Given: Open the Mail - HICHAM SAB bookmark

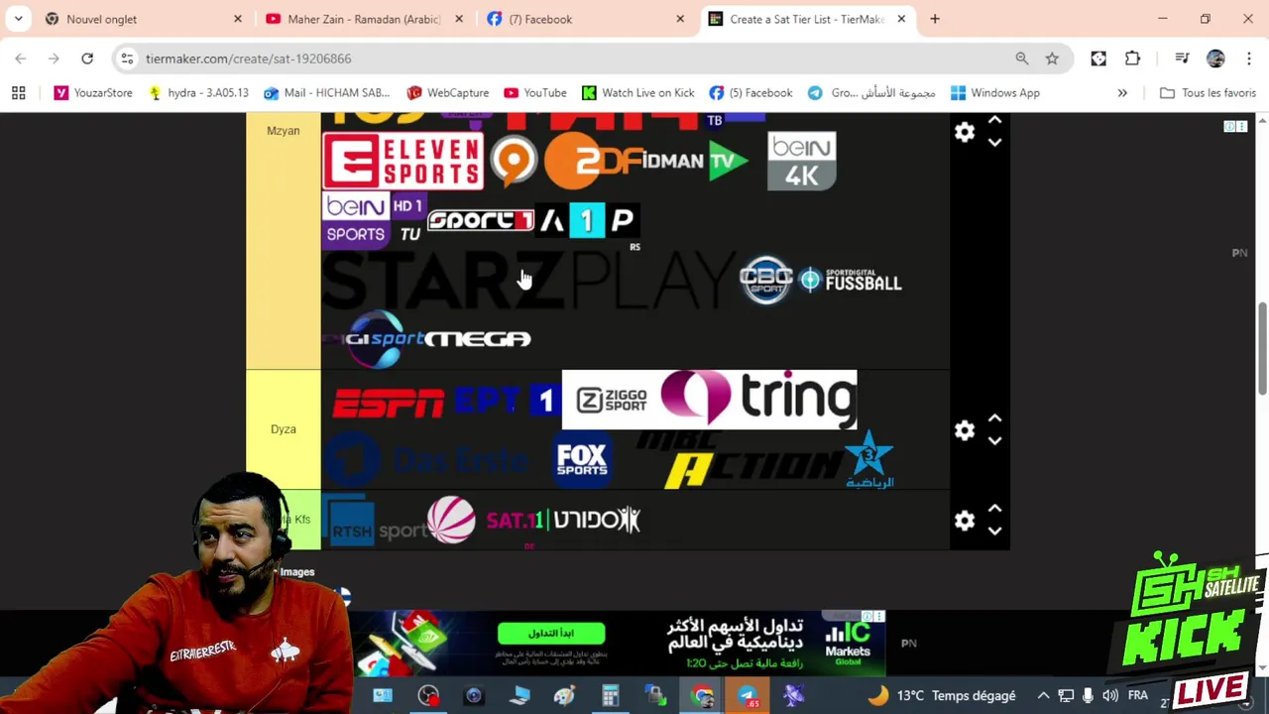Looking at the screenshot, I should coord(326,92).
